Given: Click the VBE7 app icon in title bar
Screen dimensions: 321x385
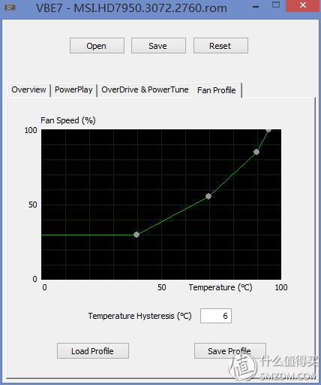Looking at the screenshot, I should point(10,8).
